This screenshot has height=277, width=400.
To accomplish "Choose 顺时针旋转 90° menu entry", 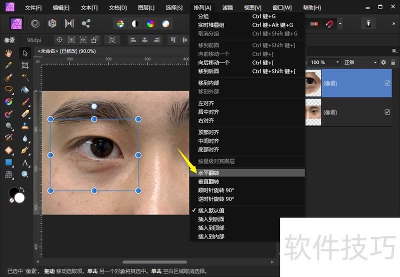I will click(247, 190).
